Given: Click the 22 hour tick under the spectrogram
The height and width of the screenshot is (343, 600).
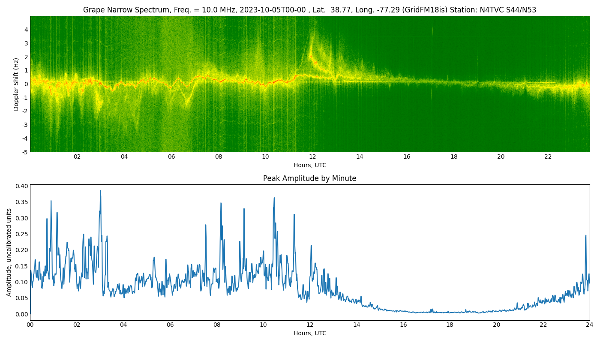Looking at the screenshot, I should coord(548,157).
